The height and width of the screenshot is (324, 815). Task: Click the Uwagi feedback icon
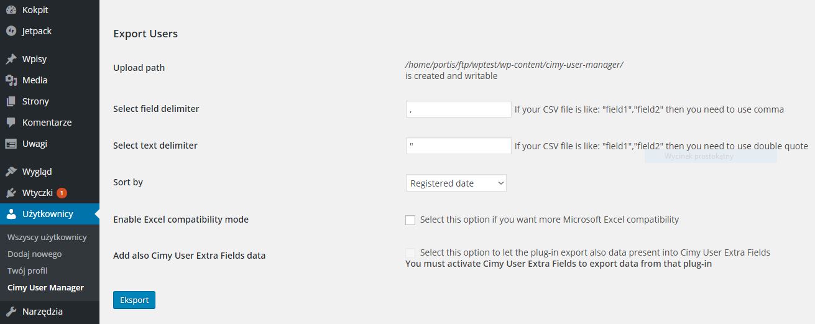(11, 144)
